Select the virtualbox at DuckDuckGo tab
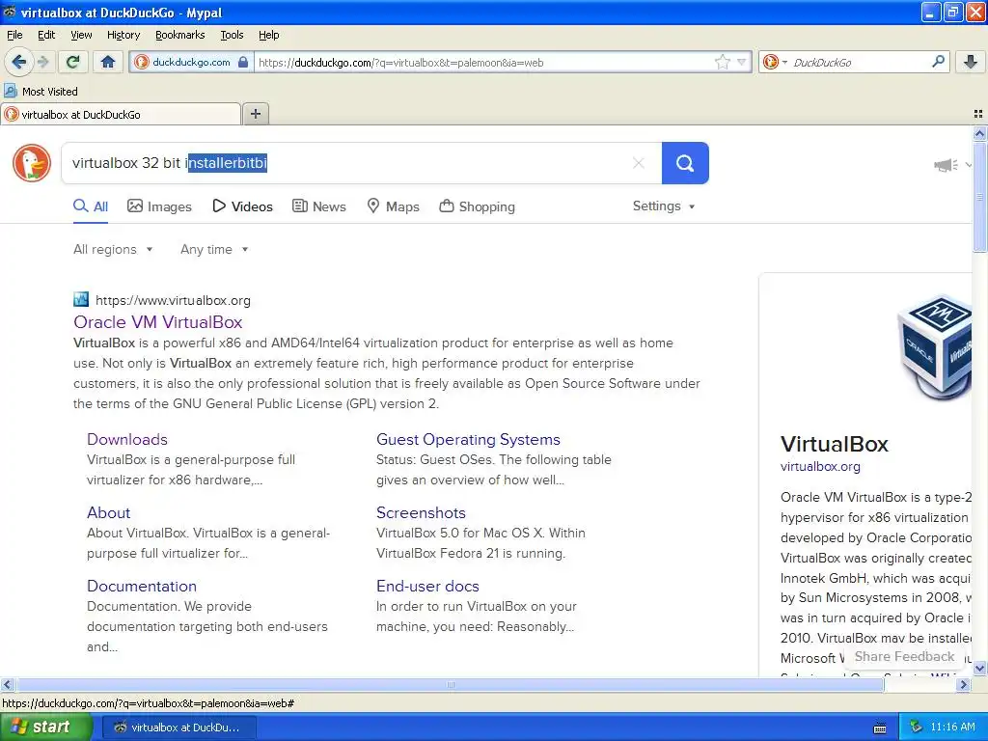 click(121, 114)
